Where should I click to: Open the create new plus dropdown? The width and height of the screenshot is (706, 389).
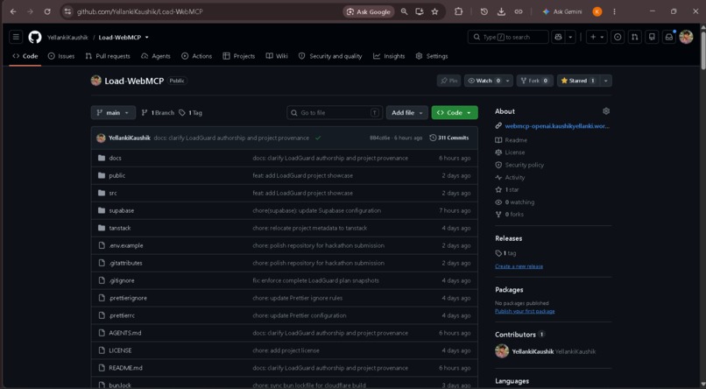tap(597, 37)
